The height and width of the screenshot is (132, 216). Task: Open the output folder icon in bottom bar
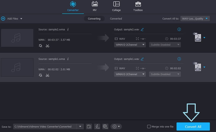coord(89,126)
